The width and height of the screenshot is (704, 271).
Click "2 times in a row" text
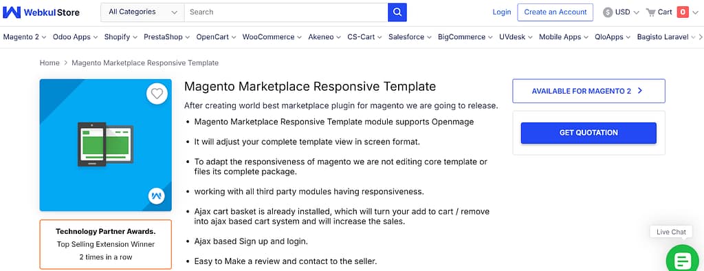point(105,257)
